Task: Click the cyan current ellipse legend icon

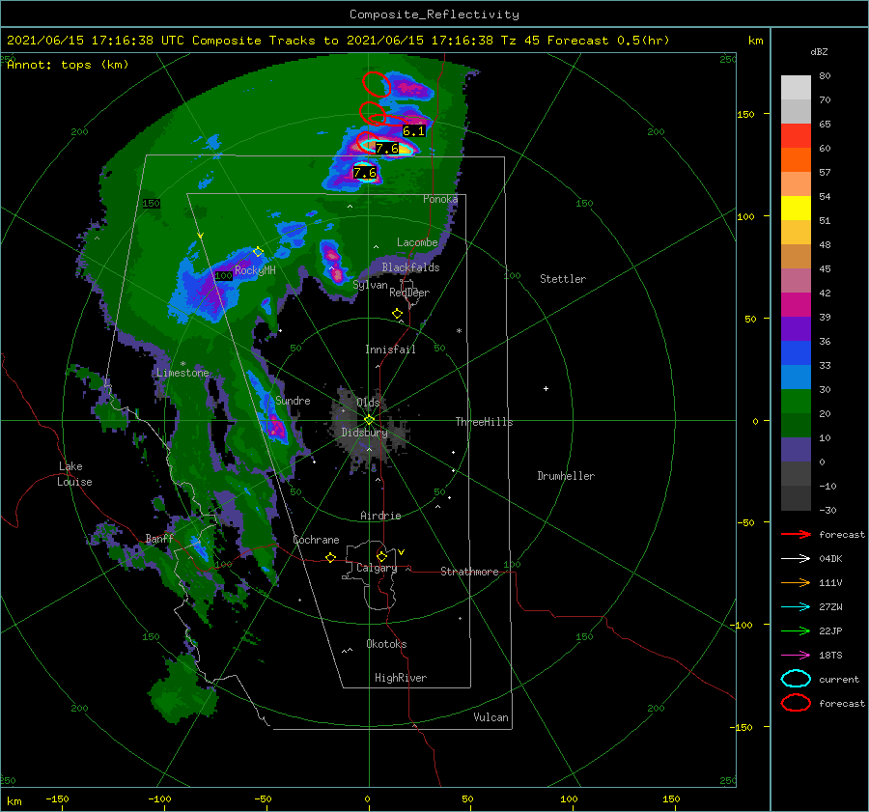Action: (x=796, y=679)
